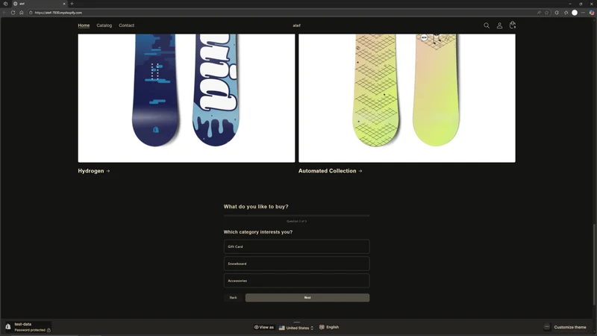Open the shopping cart icon
Image resolution: width=597 pixels, height=336 pixels.
tap(513, 25)
